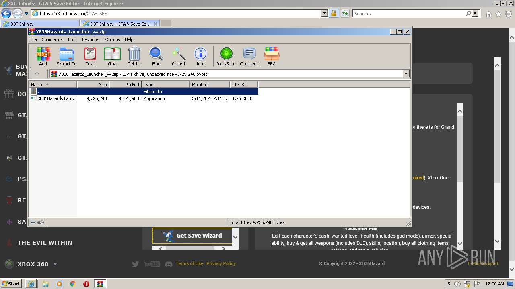Screen dimensions: 515x289
Task: Open the Privacy Policy link
Action: point(221,263)
